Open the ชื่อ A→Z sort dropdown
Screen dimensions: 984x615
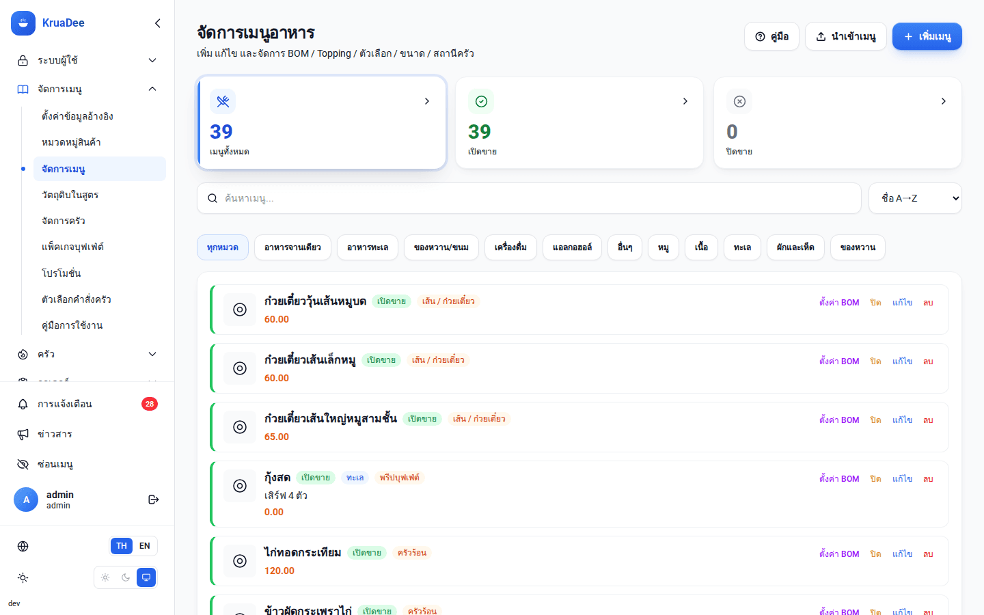click(915, 198)
